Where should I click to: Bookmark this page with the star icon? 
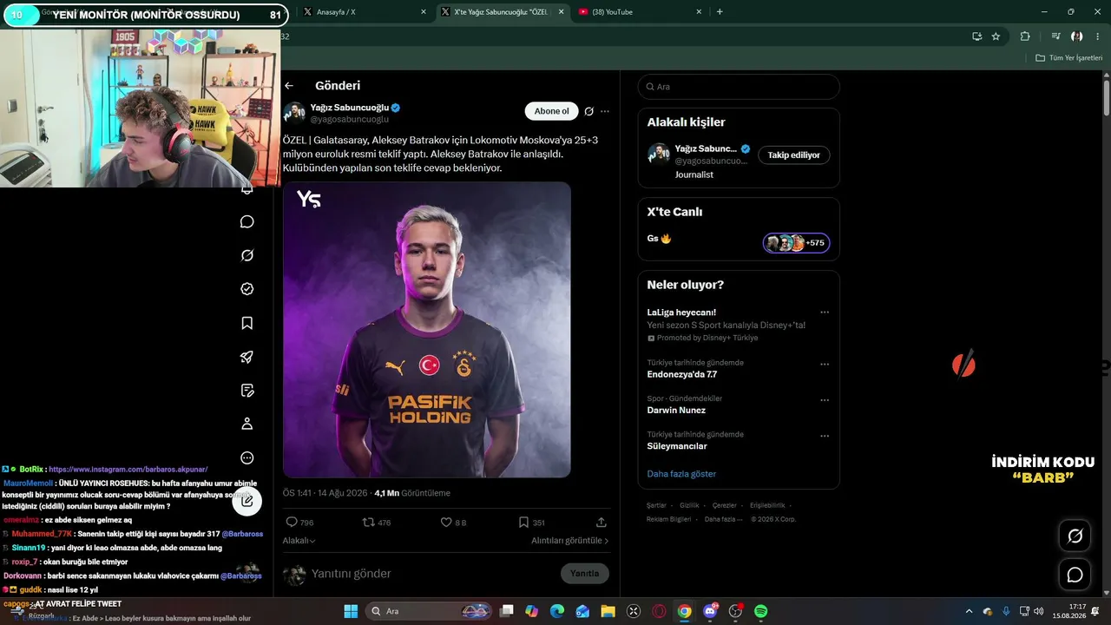pyautogui.click(x=996, y=36)
